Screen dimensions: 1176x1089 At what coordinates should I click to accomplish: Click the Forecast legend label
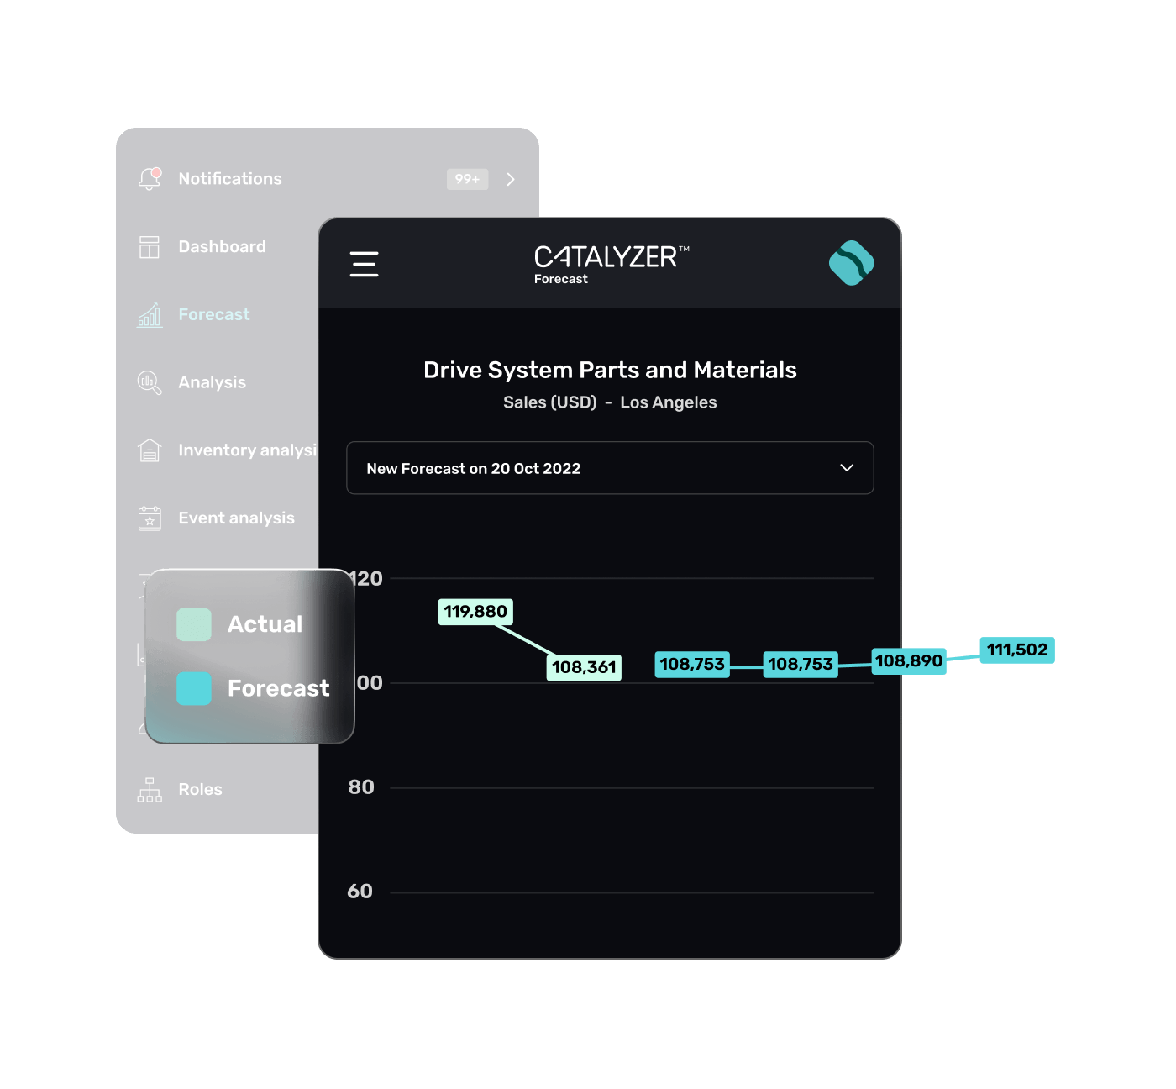[x=278, y=688]
